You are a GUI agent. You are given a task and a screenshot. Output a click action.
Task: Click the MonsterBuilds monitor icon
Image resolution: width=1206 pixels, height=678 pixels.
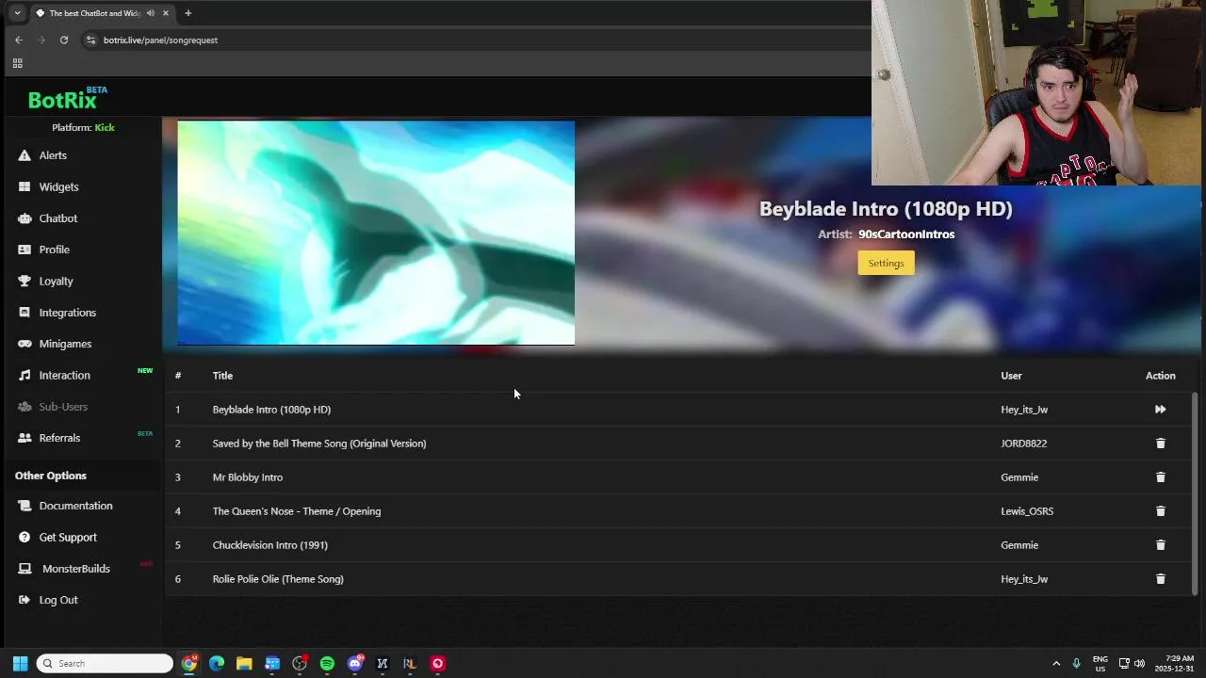tap(24, 569)
